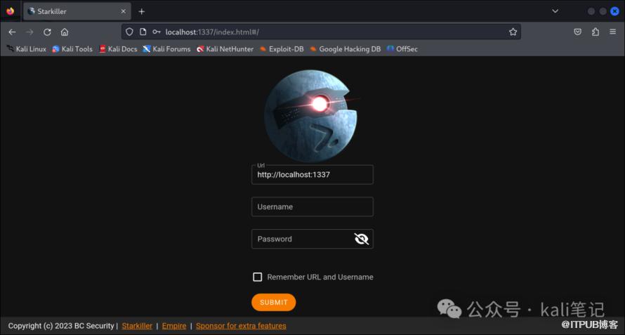Viewport: 625px width, 335px height.
Task: Click the browser back arrow
Action: pos(12,32)
